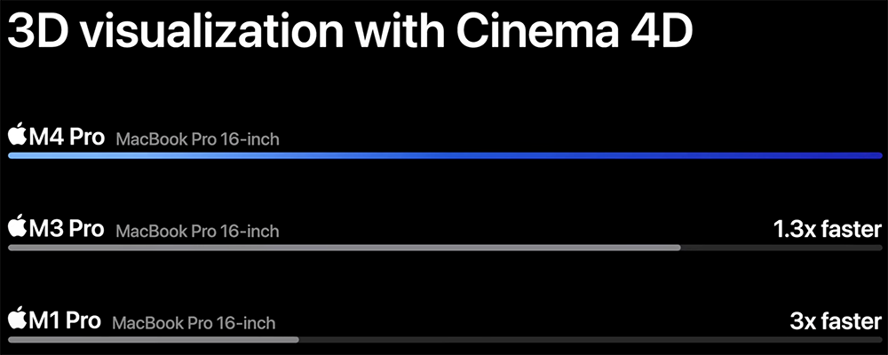Click the 3x faster label
888x355 pixels.
pos(836,321)
